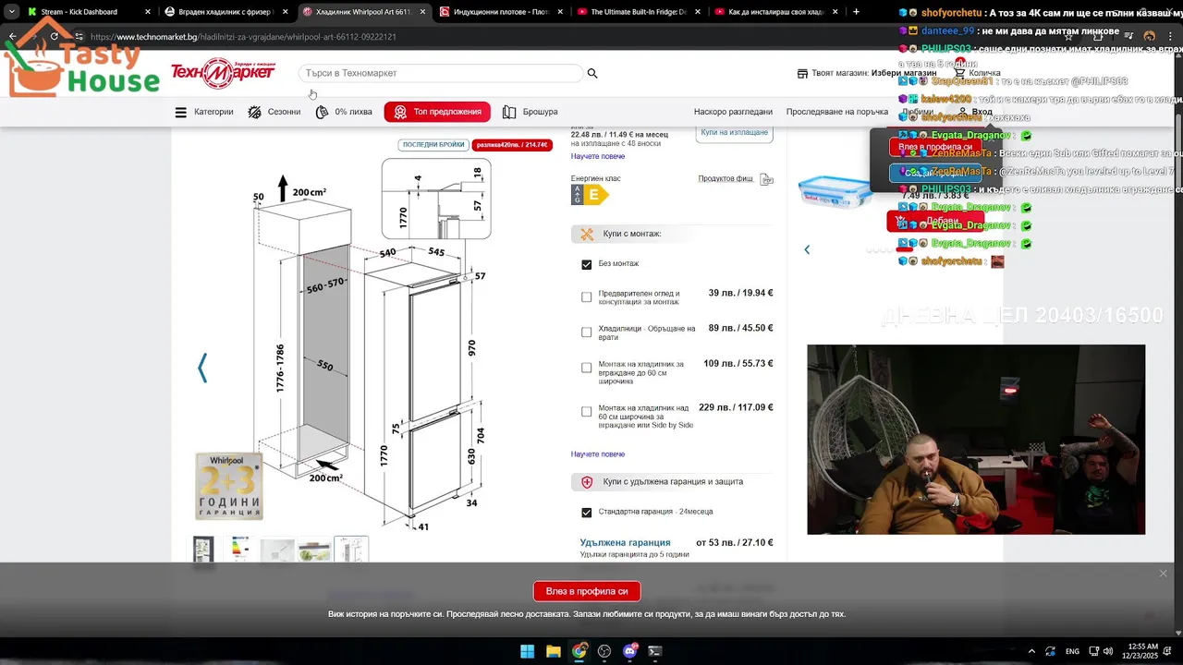Click the clock and date in the taskbar

[x=1143, y=651]
